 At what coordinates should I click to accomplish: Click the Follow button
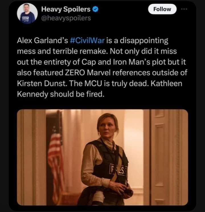162,9
